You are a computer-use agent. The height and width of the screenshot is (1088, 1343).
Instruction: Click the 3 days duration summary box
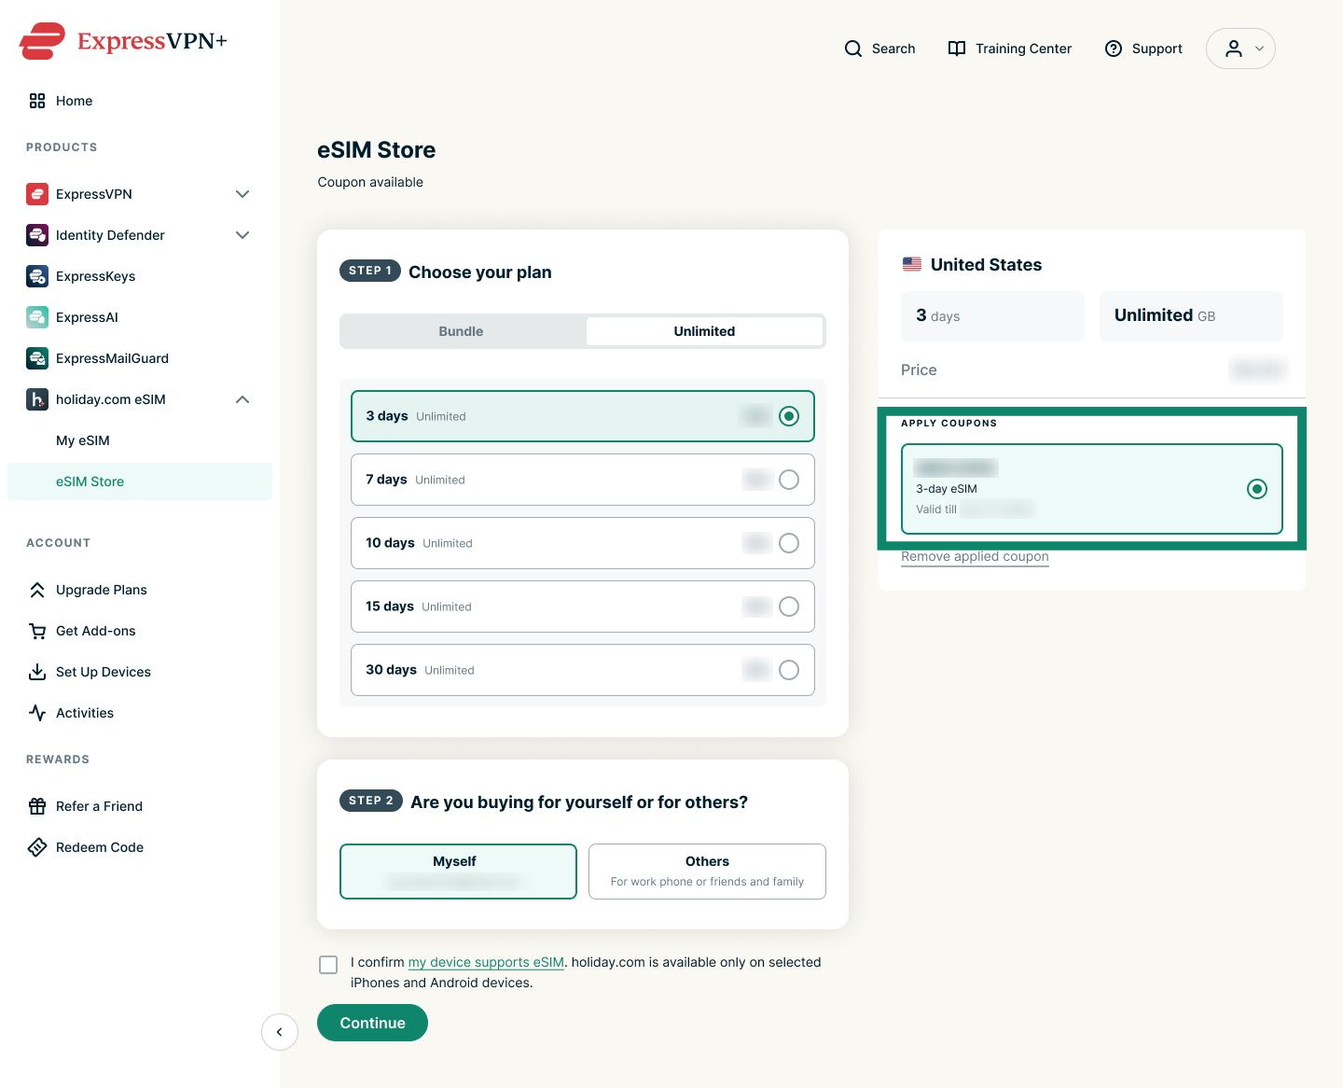coord(992,316)
